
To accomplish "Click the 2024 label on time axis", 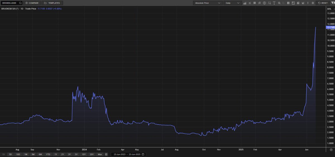I will coord(84,150).
